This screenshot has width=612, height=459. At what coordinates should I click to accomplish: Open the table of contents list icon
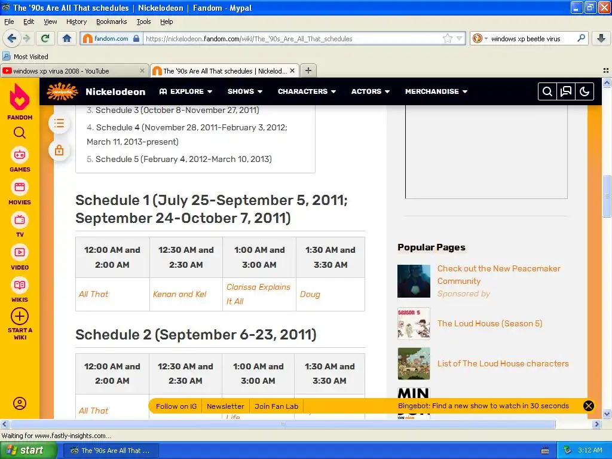[x=59, y=123]
